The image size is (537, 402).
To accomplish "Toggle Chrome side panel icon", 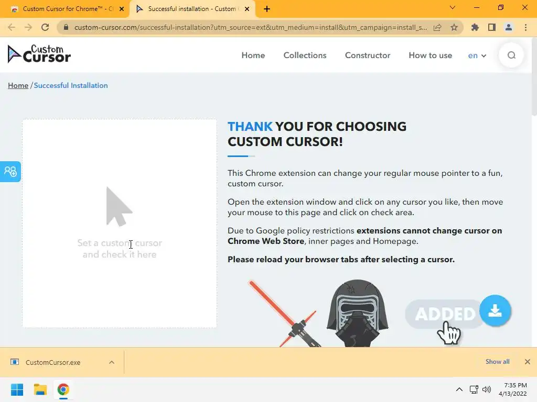I will 492,27.
